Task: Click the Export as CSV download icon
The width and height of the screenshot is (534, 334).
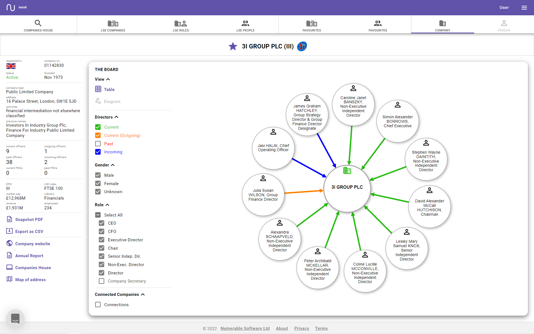Action: tap(9, 231)
